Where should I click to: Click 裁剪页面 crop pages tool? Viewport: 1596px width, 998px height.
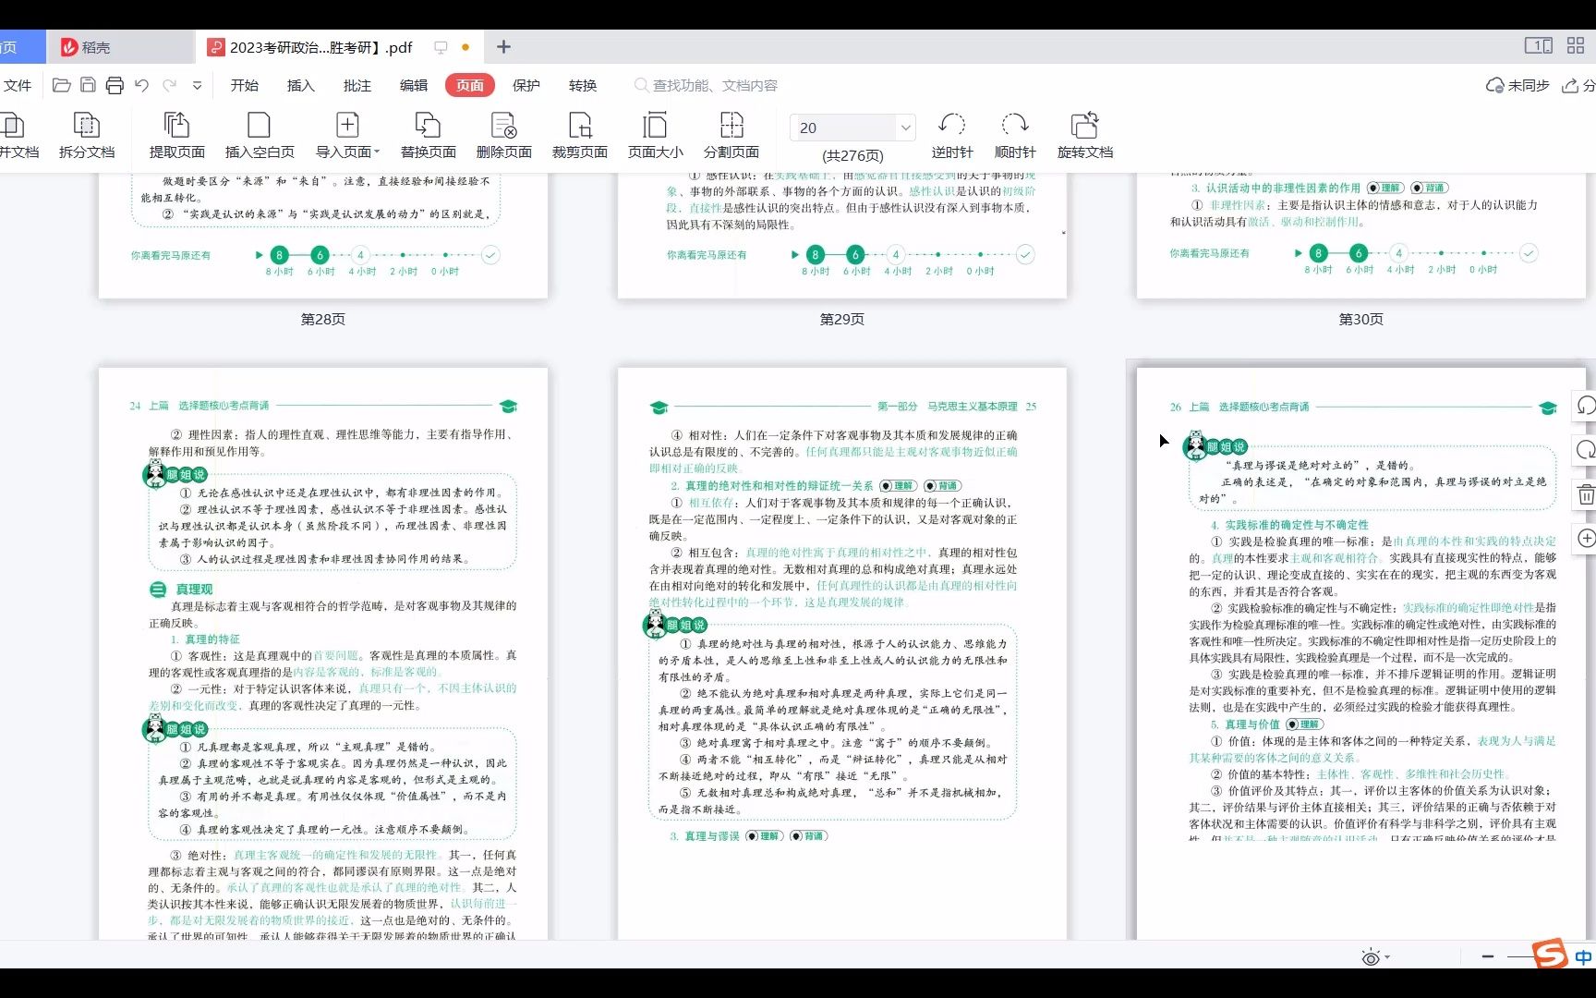click(579, 135)
